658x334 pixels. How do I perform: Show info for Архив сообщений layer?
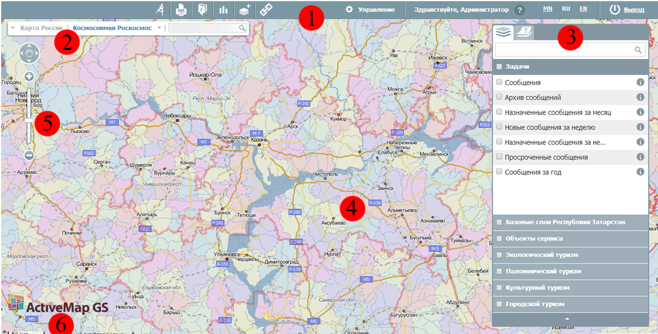[x=640, y=98]
